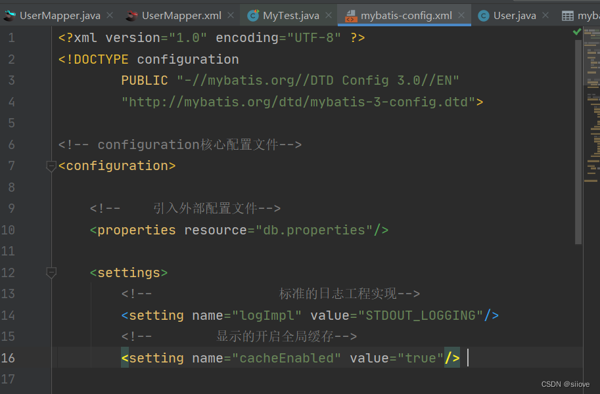Image resolution: width=600 pixels, height=394 pixels.
Task: Click the "logImpl" name value
Action: pos(267,316)
